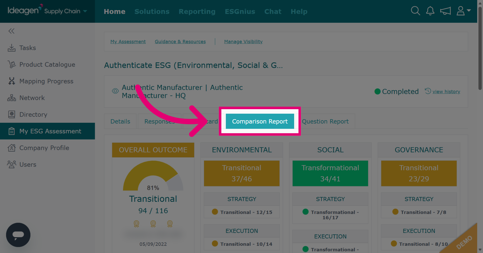Open Product Catalogue in the sidebar
This screenshot has width=483, height=253.
click(x=47, y=65)
